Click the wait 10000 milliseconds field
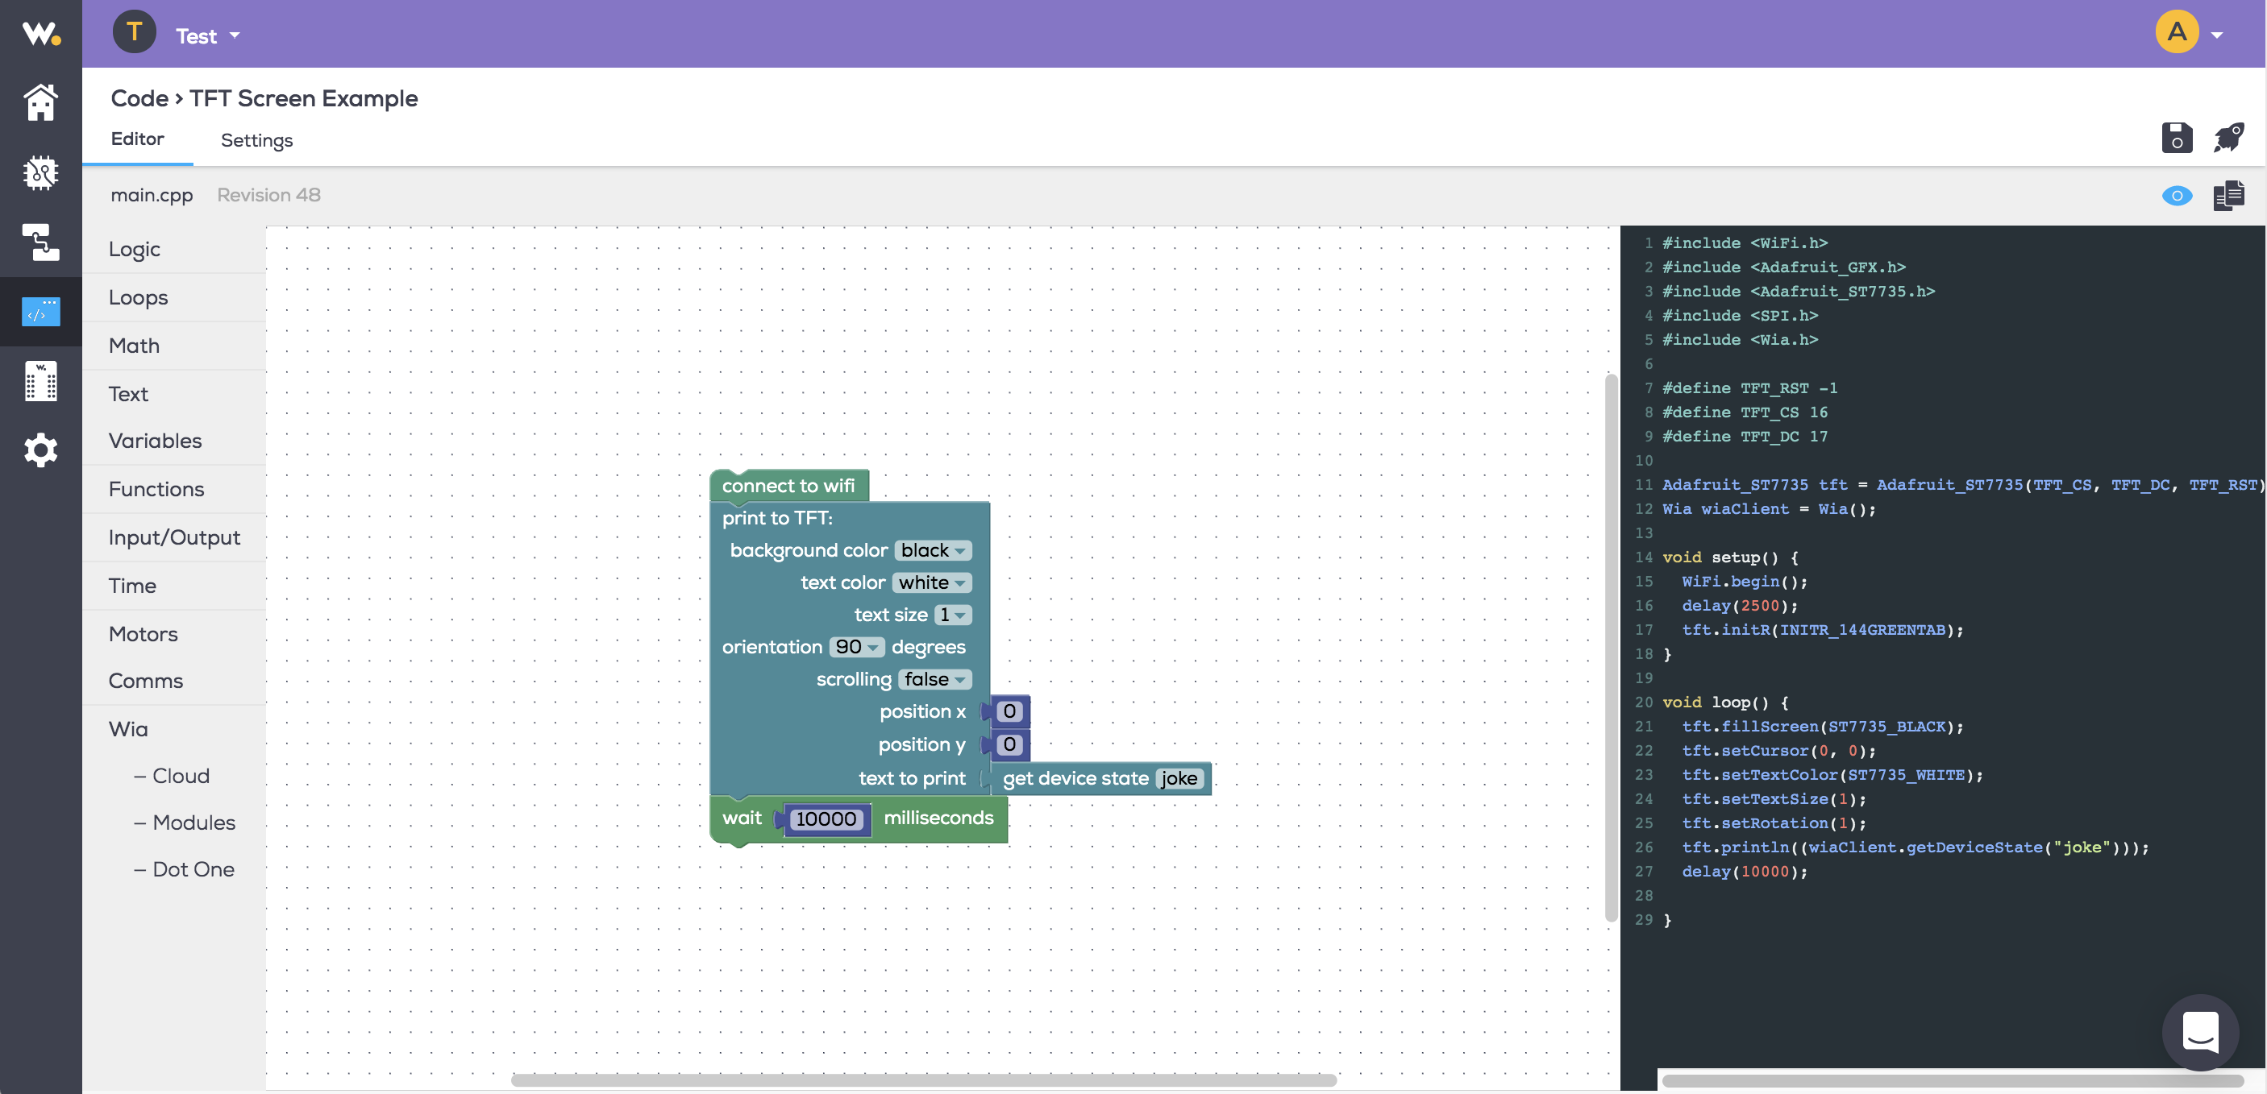 click(x=825, y=818)
